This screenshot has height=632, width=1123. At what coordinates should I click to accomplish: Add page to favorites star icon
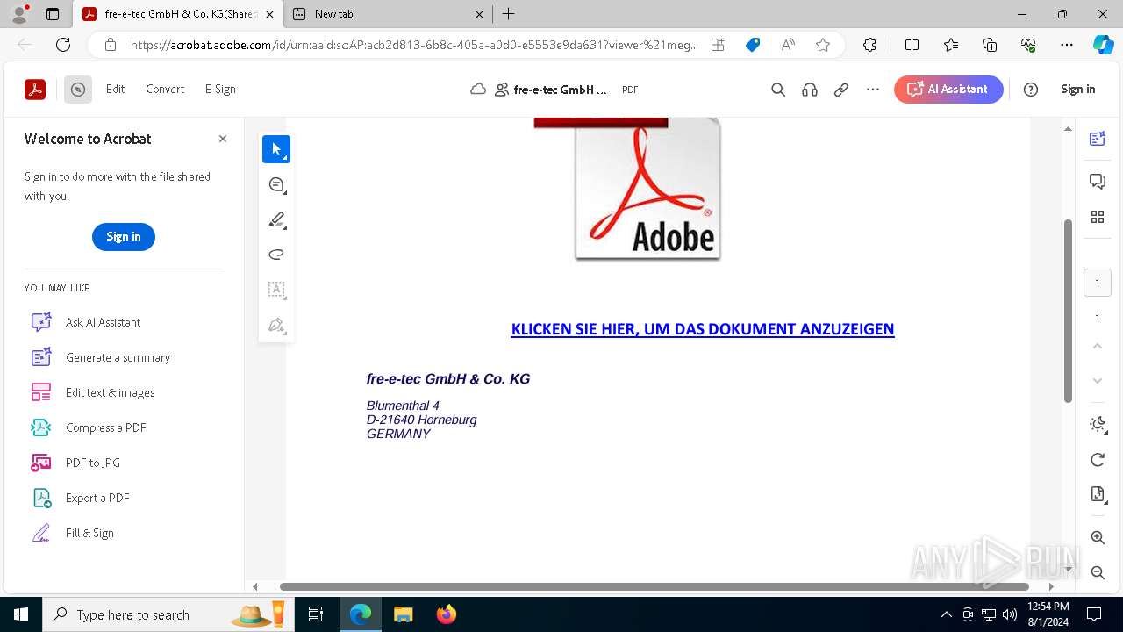click(823, 45)
